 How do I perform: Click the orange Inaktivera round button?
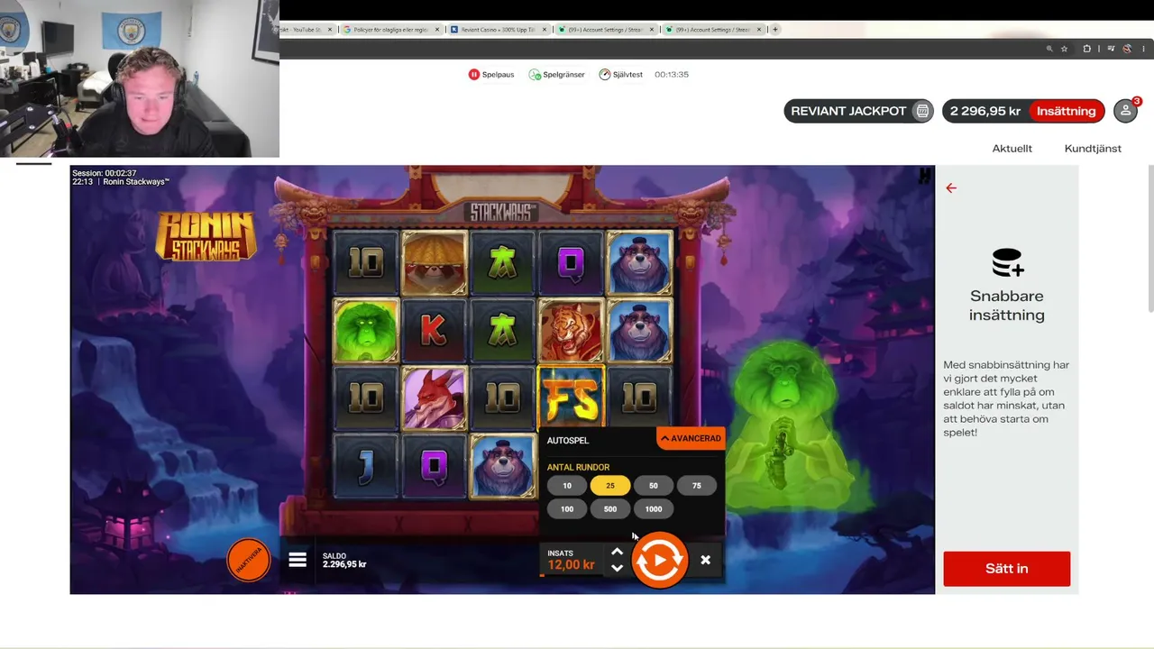(248, 560)
